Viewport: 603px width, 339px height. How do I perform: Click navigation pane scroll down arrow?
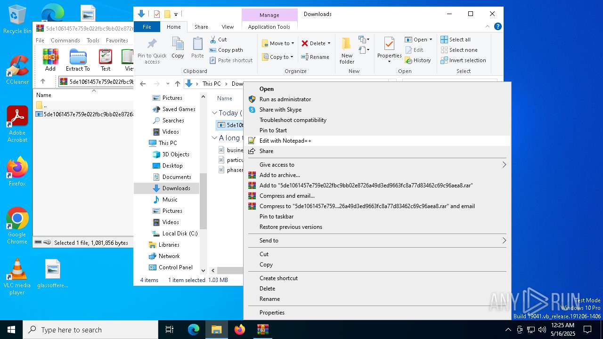204,270
